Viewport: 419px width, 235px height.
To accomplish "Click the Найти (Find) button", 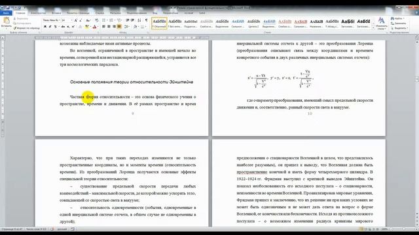I will coord(397,19).
